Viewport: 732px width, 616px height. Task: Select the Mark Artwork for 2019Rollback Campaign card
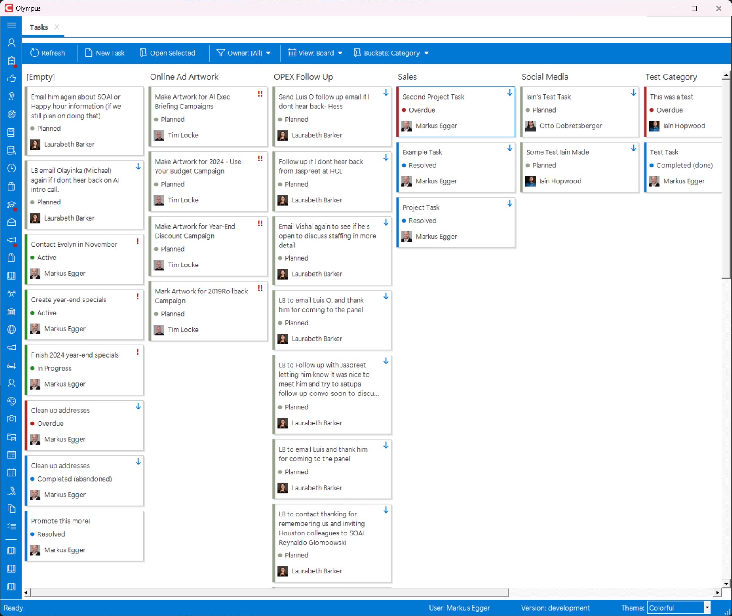(208, 311)
